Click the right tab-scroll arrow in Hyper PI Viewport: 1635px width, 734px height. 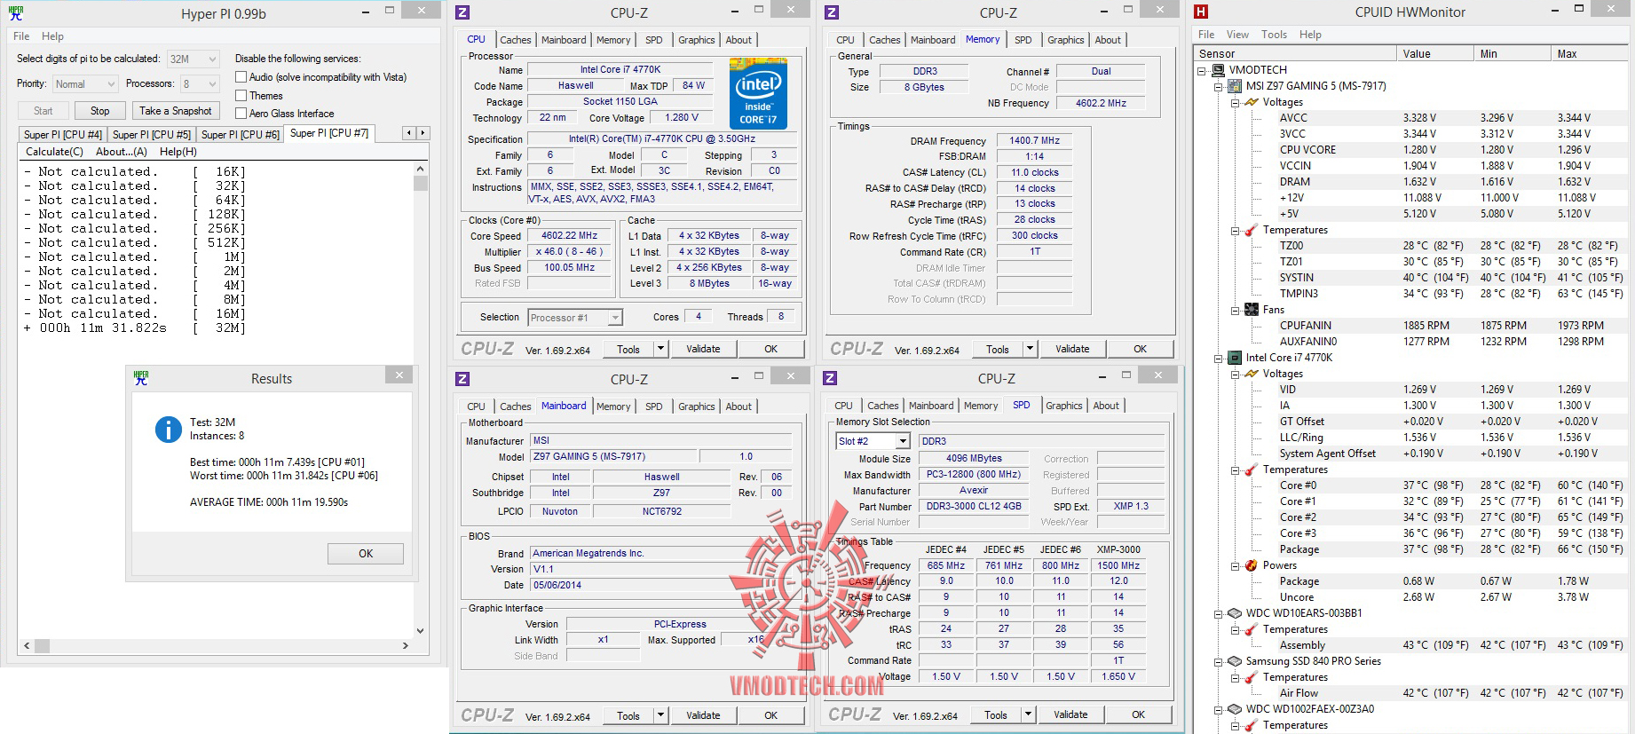(x=423, y=133)
